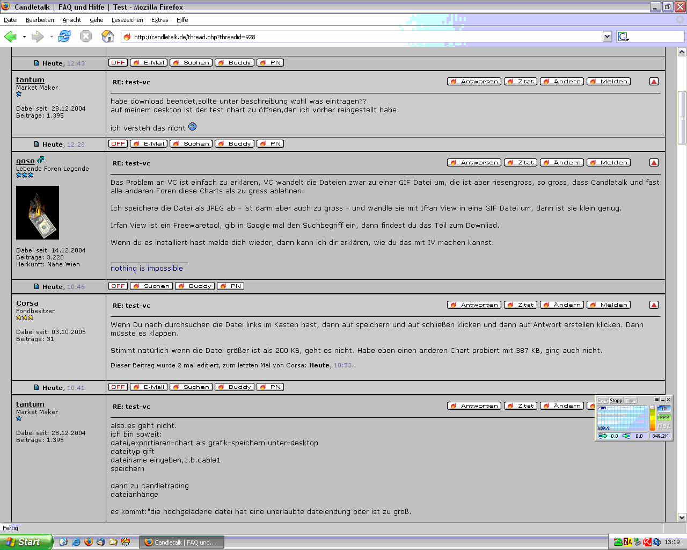Click Antworten in tantum's 'also.es geht nicht' post
The height and width of the screenshot is (550, 687).
(x=474, y=406)
